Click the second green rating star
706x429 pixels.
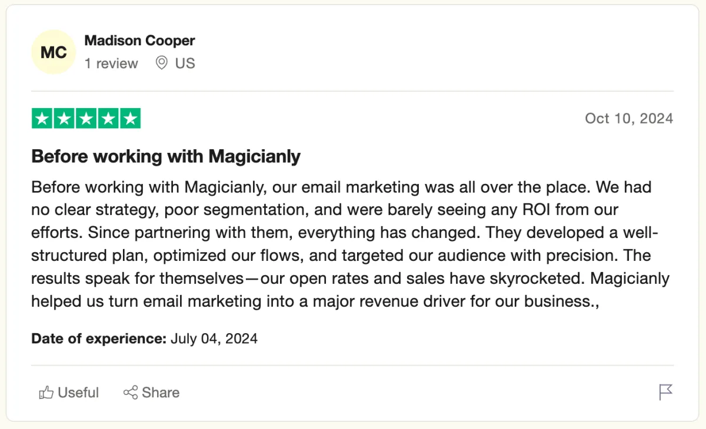coord(64,119)
